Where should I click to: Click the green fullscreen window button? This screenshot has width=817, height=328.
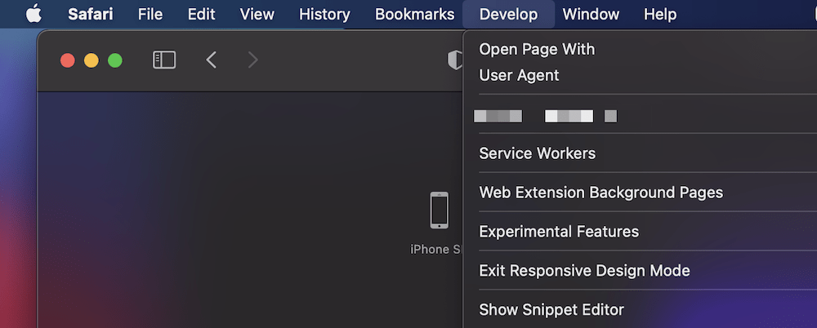[x=115, y=60]
